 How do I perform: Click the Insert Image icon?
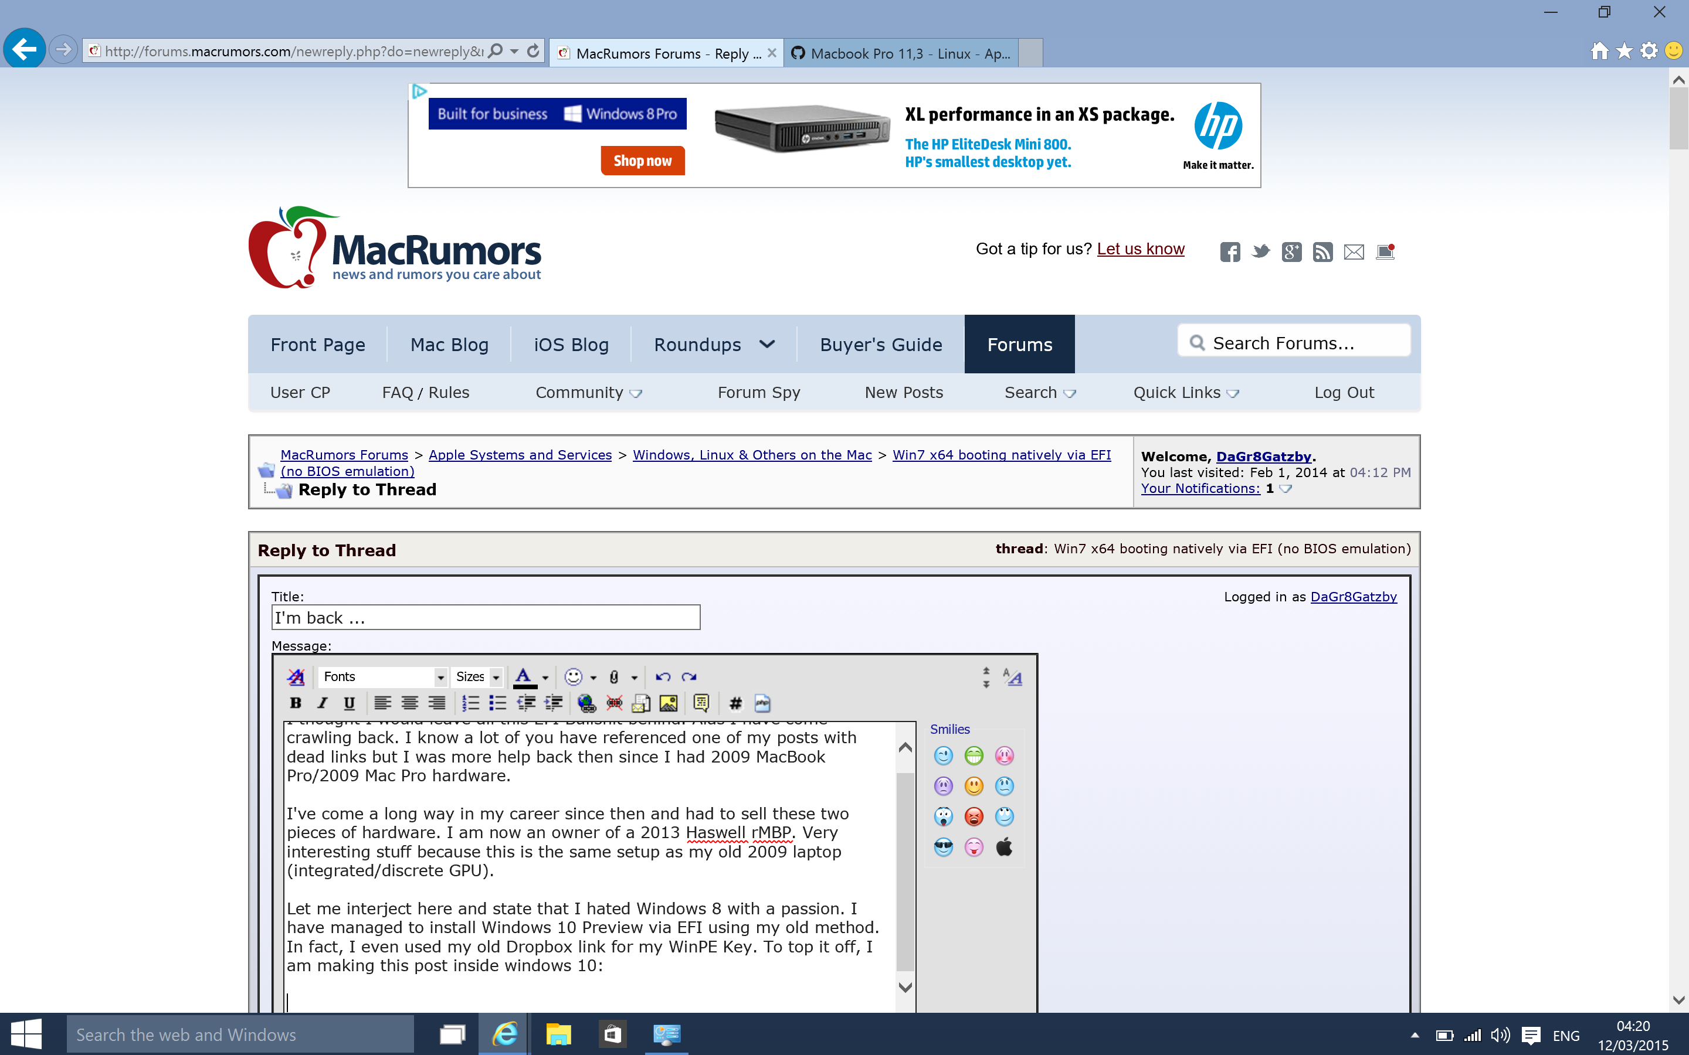[668, 703]
